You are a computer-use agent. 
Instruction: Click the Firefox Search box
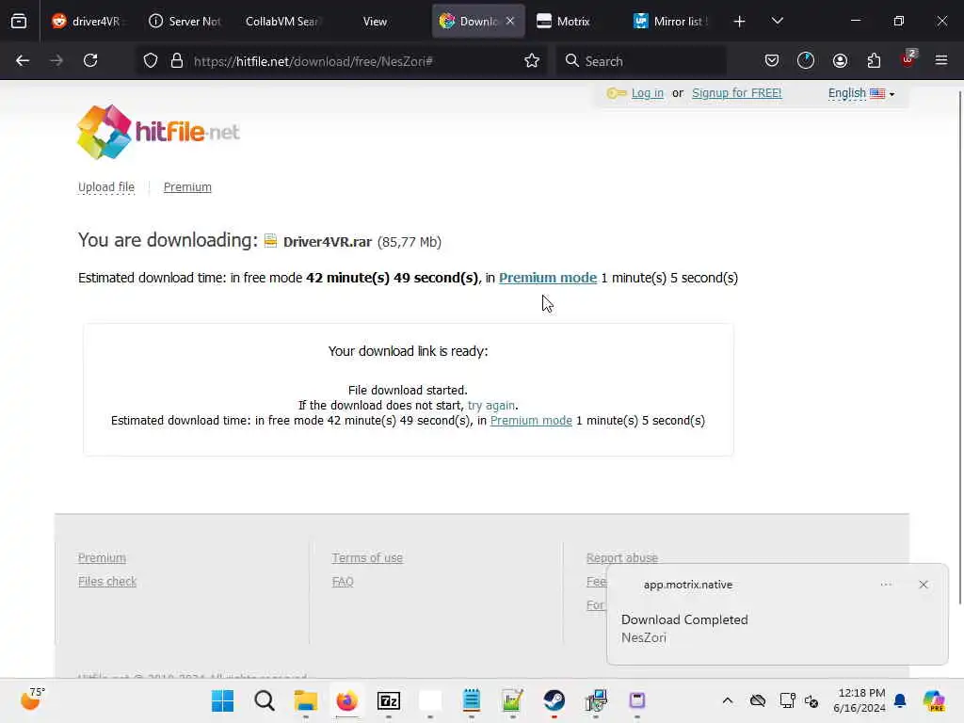pyautogui.click(x=641, y=61)
